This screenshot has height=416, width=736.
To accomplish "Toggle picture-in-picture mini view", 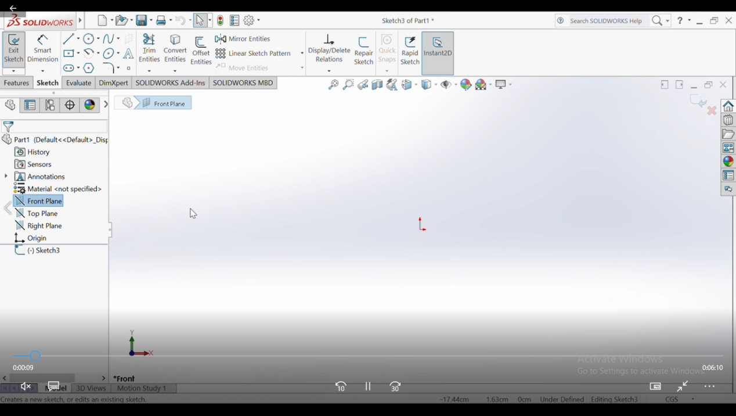I will (x=655, y=386).
